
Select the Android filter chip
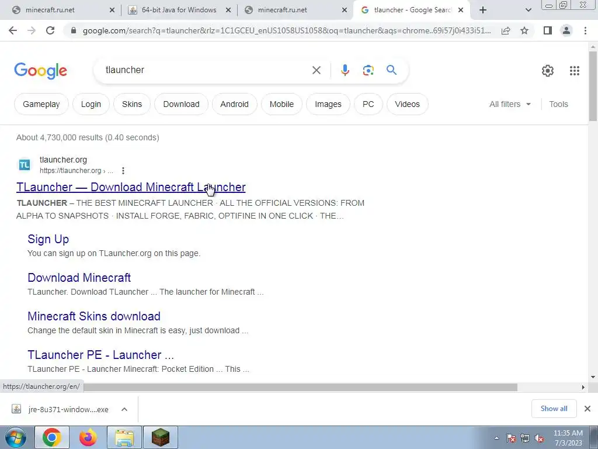click(234, 104)
